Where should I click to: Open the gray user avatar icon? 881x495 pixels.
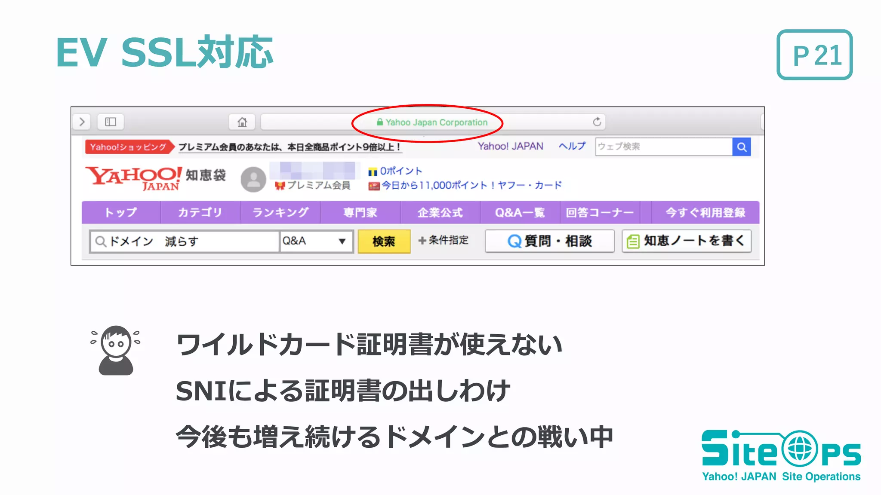pyautogui.click(x=253, y=179)
